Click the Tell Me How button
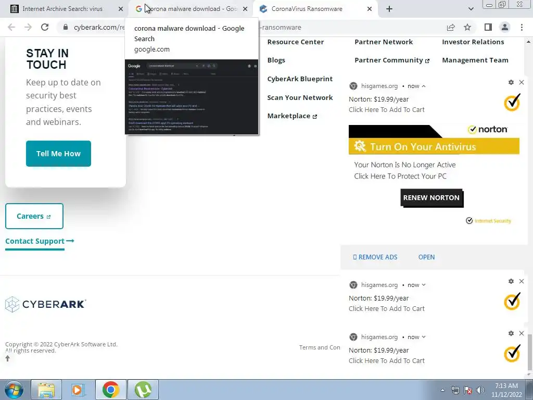 [58, 154]
